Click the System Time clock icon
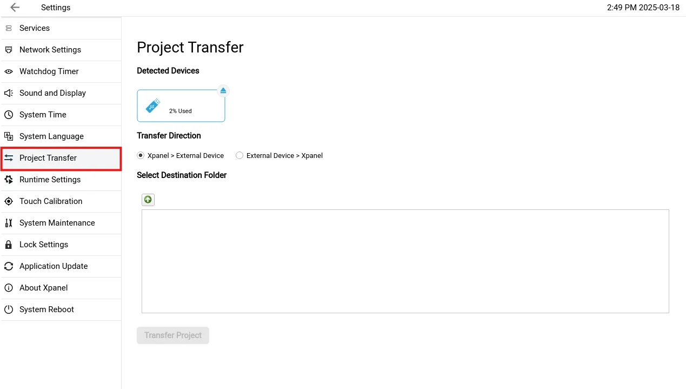The height and width of the screenshot is (389, 686). tap(9, 115)
